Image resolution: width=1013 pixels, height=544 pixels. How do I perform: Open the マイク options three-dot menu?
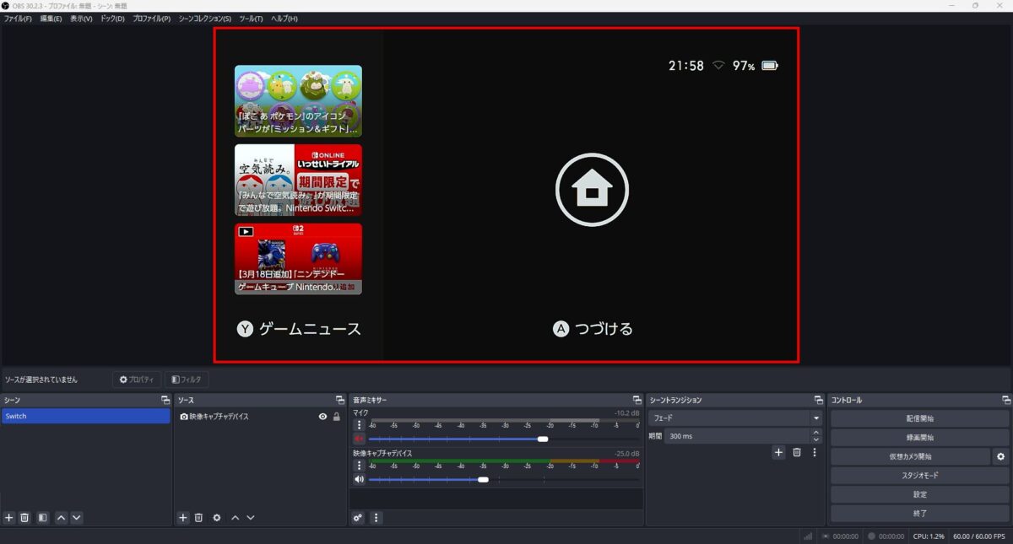tap(359, 426)
